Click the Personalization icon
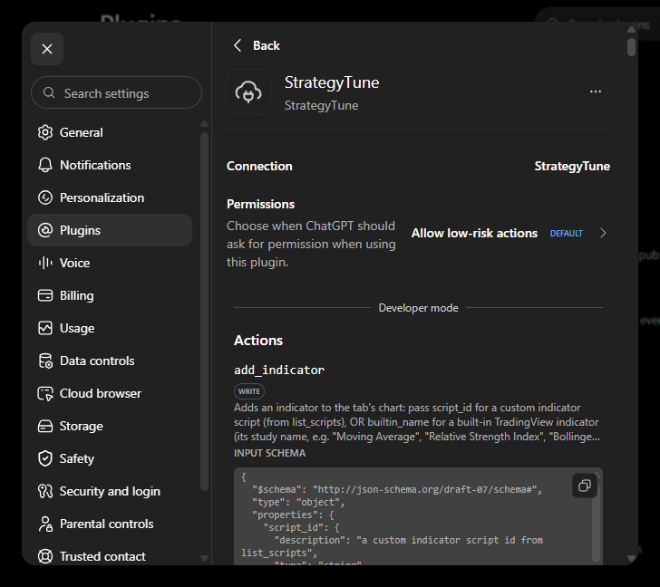Image resolution: width=660 pixels, height=587 pixels. [x=45, y=197]
